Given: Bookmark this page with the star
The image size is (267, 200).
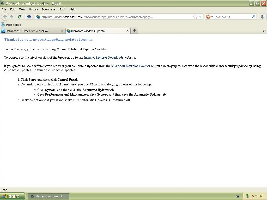Looking at the screenshot, I should point(195,17).
